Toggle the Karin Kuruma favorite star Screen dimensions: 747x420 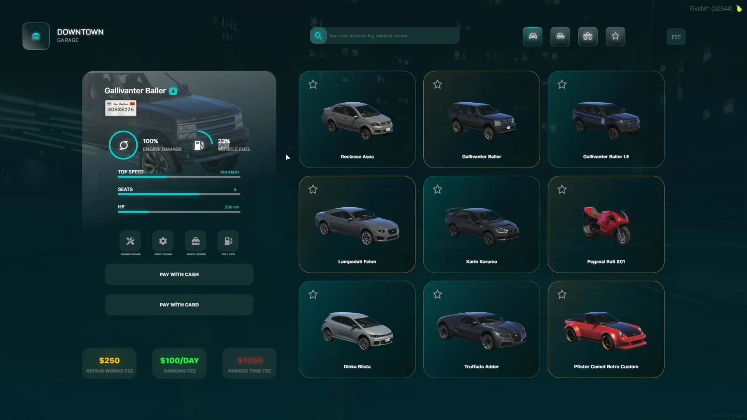click(438, 189)
